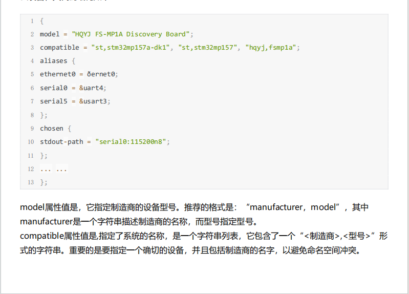Click line number 1 in code block
409x294 pixels.
point(32,21)
